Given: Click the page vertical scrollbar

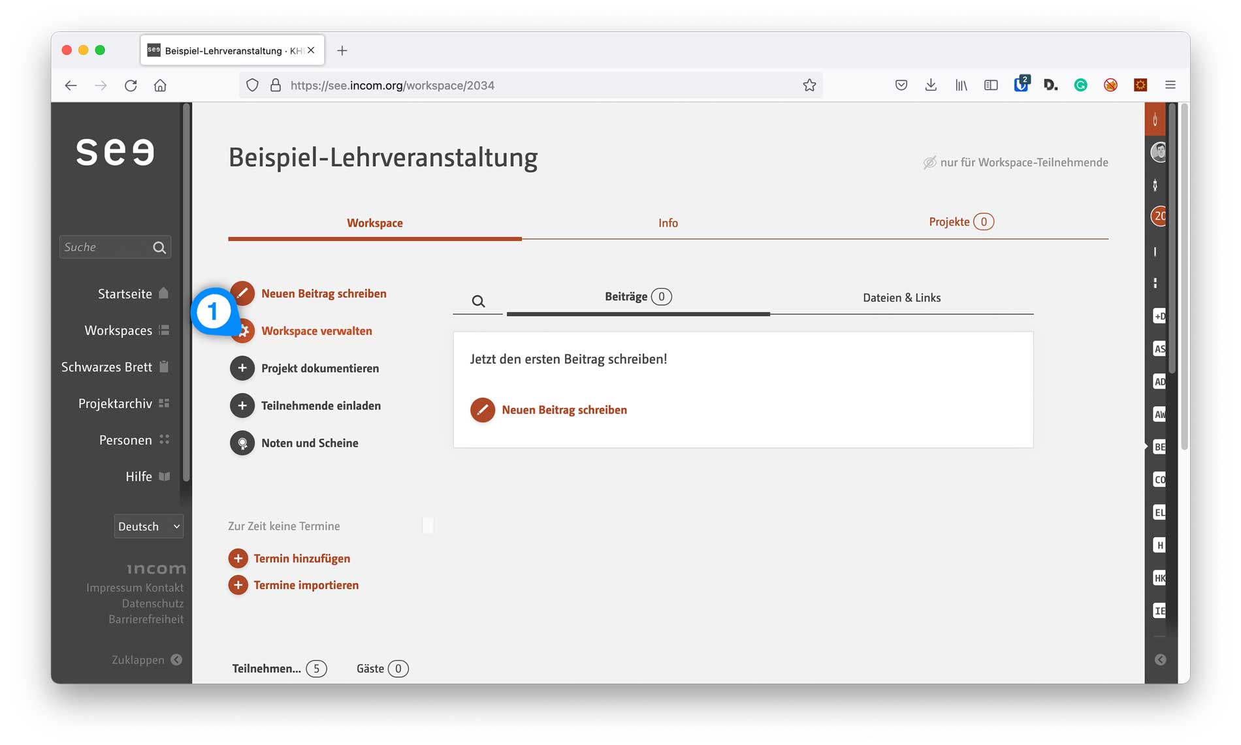Looking at the screenshot, I should [x=1184, y=276].
